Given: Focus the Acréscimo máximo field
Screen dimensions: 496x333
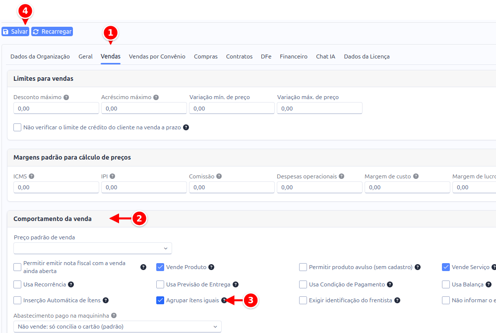Looking at the screenshot, I should point(144,109).
